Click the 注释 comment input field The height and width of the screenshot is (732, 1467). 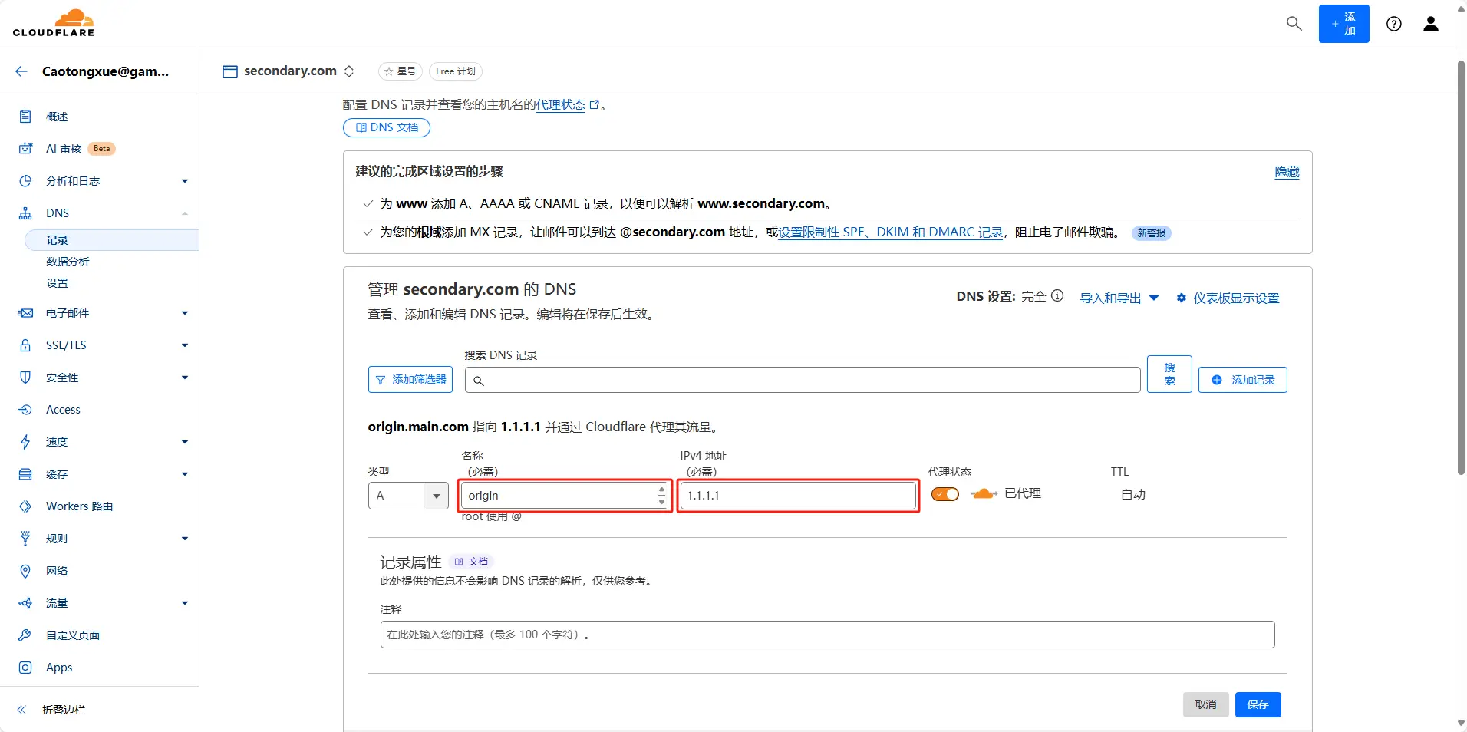pos(827,635)
